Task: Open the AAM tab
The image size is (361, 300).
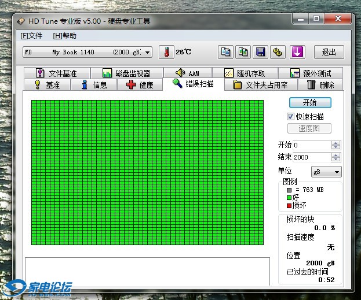Action: [x=188, y=73]
